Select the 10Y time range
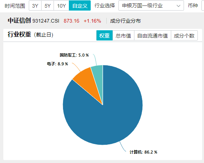This screenshot has height=163, width=204. [x=62, y=5]
